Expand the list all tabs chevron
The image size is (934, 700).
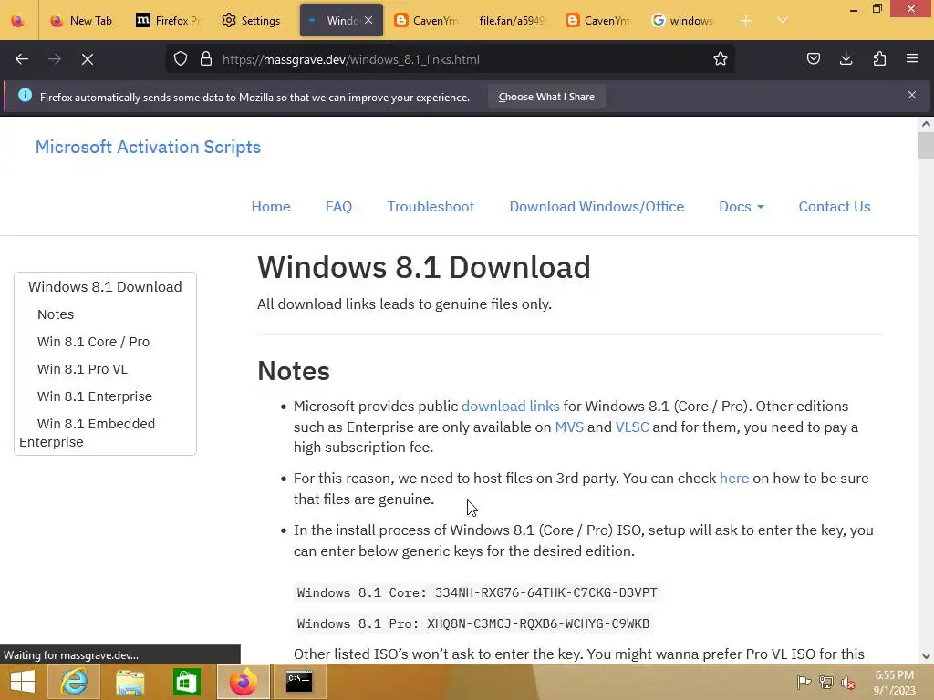pyautogui.click(x=782, y=20)
